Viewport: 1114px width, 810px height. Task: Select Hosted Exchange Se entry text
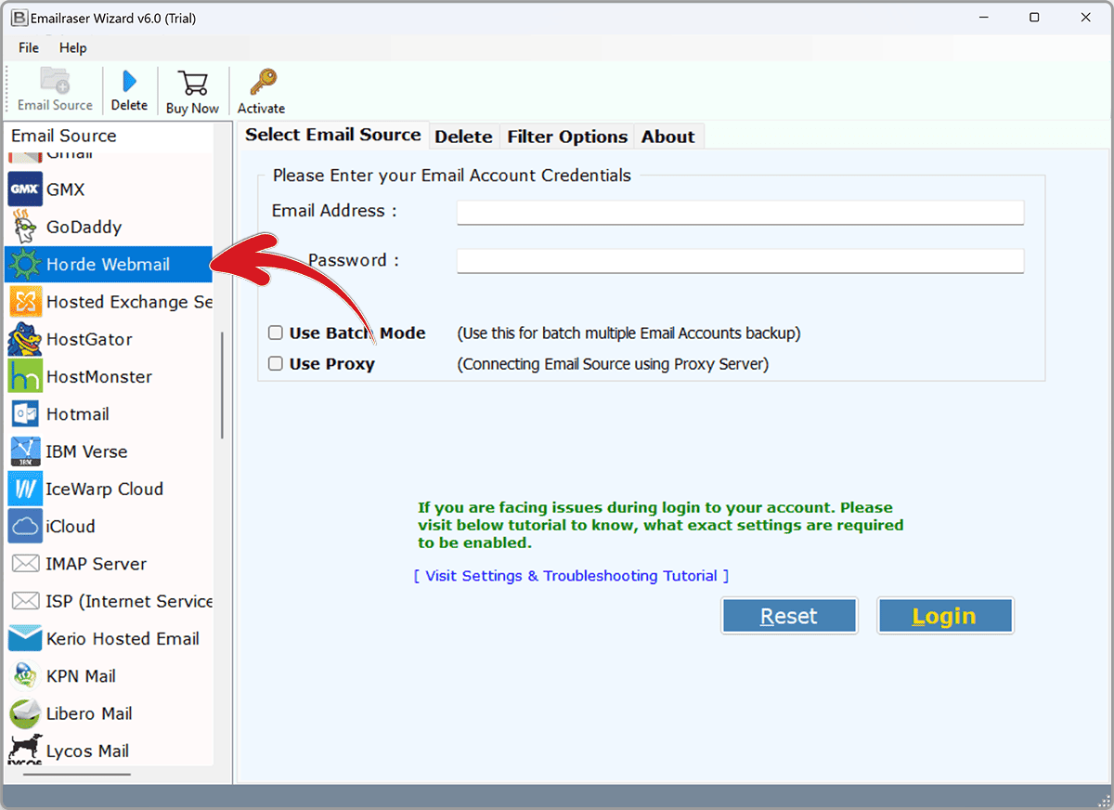(129, 302)
